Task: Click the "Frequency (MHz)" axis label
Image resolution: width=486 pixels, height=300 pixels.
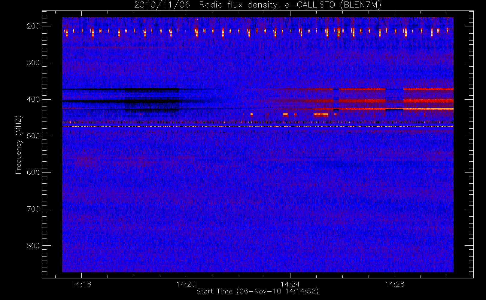Action: point(19,145)
